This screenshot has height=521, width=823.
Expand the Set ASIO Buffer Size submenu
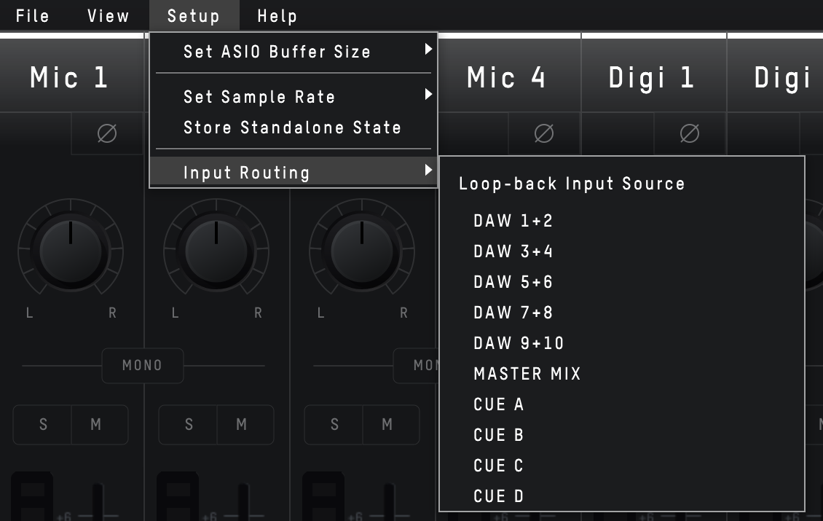tap(294, 52)
